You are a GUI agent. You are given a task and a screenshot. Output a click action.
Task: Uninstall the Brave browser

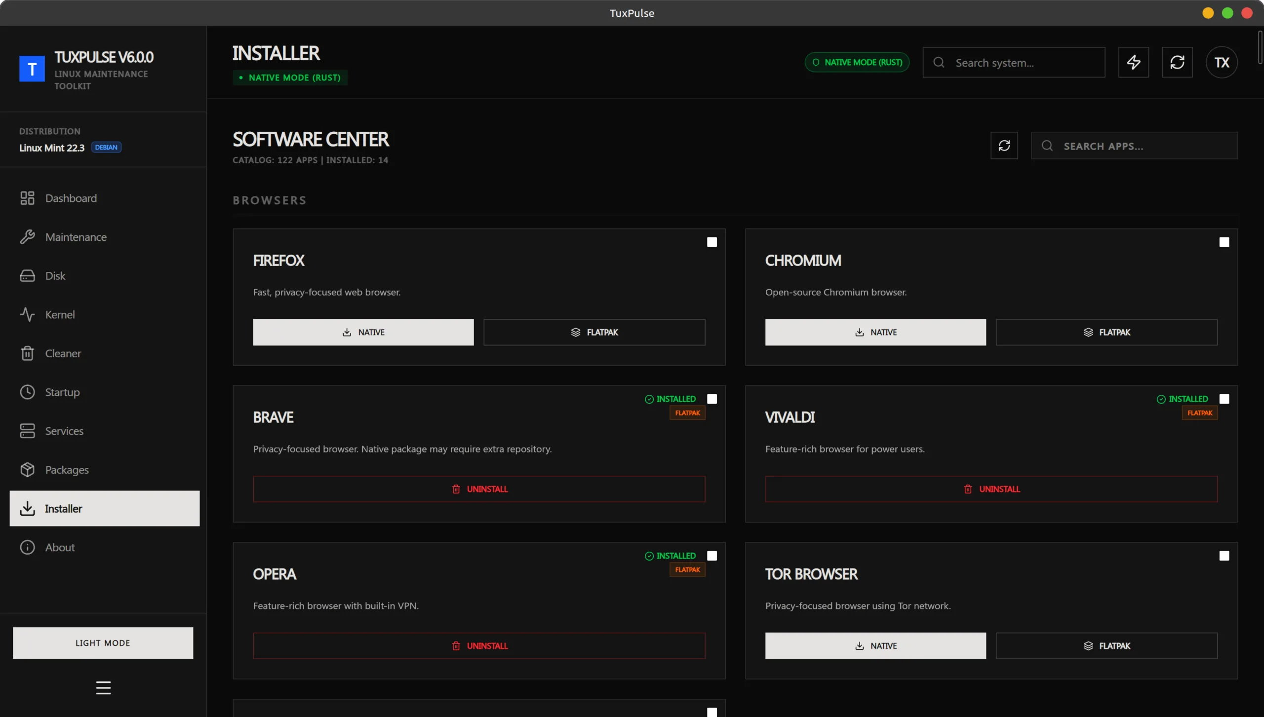coord(479,489)
